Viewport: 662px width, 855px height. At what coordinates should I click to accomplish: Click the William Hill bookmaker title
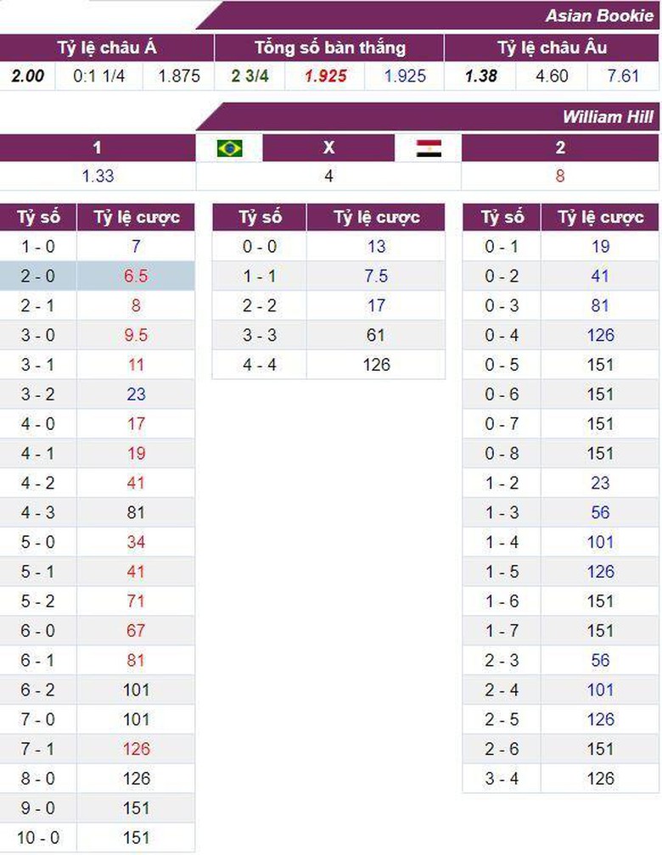(608, 117)
